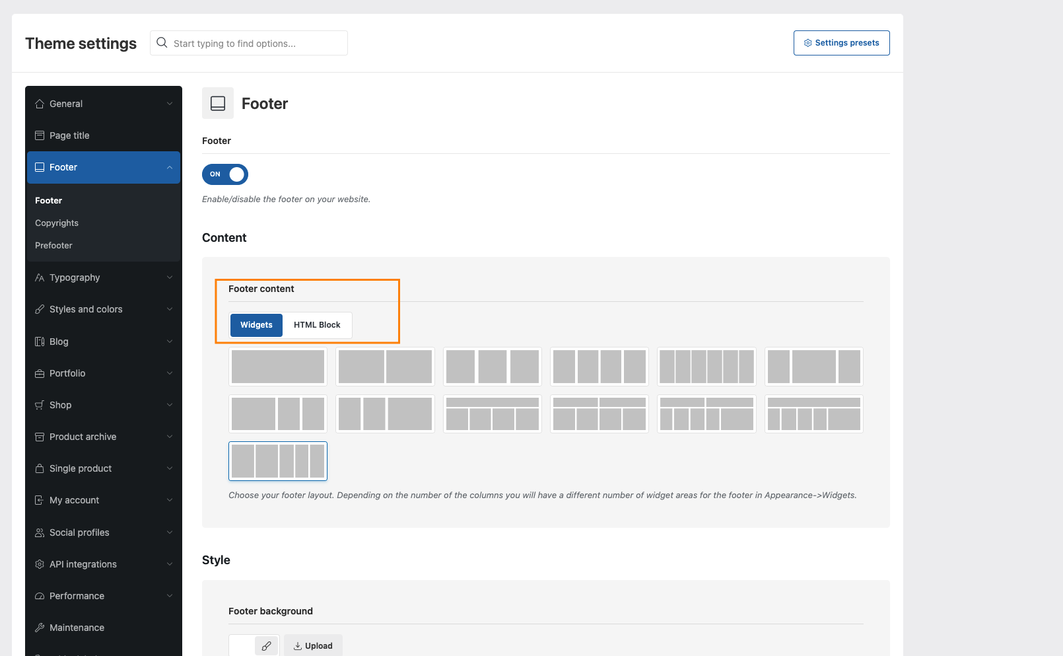This screenshot has height=656, width=1063.
Task: Expand the Performance chevron
Action: pos(170,596)
